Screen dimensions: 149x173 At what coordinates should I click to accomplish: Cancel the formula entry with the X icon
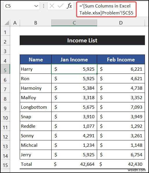(x=52, y=6)
